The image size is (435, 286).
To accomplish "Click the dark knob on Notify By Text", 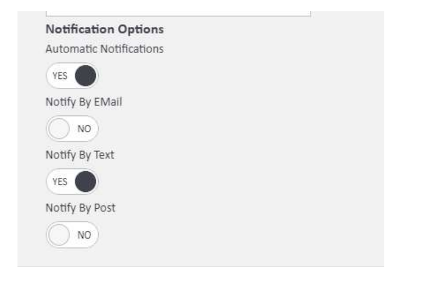I will click(86, 181).
